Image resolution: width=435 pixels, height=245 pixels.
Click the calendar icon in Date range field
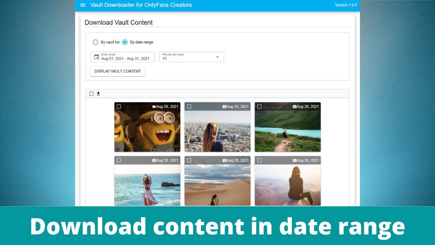coord(96,57)
